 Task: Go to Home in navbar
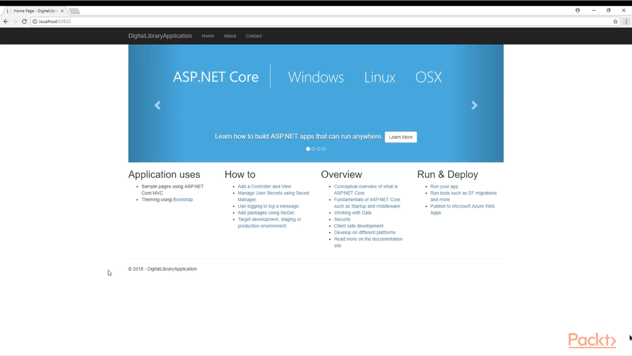point(208,36)
